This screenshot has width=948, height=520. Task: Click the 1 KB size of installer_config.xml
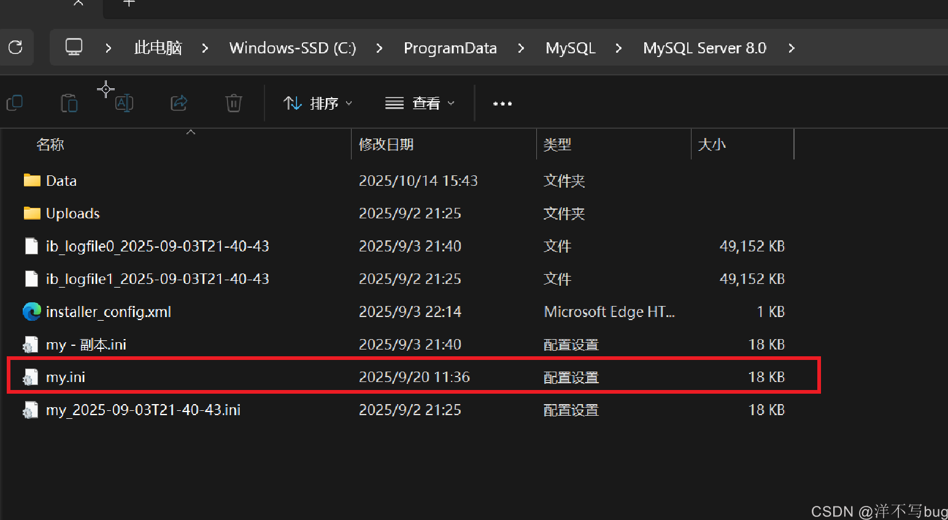[771, 312]
